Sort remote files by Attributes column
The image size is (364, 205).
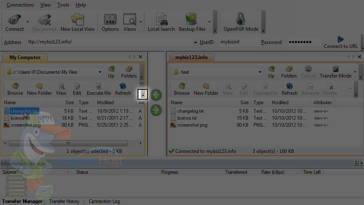click(323, 102)
